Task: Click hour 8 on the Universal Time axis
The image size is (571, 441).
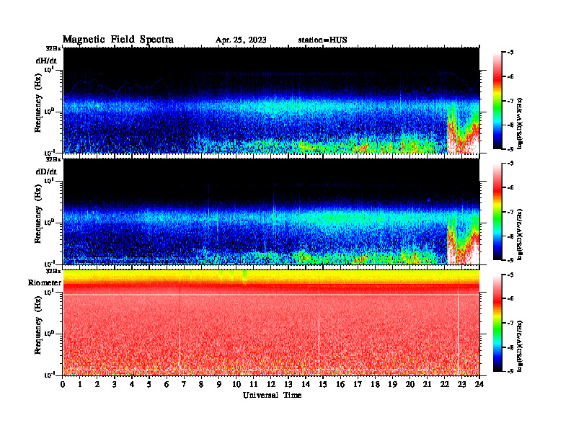Action: pyautogui.click(x=201, y=384)
